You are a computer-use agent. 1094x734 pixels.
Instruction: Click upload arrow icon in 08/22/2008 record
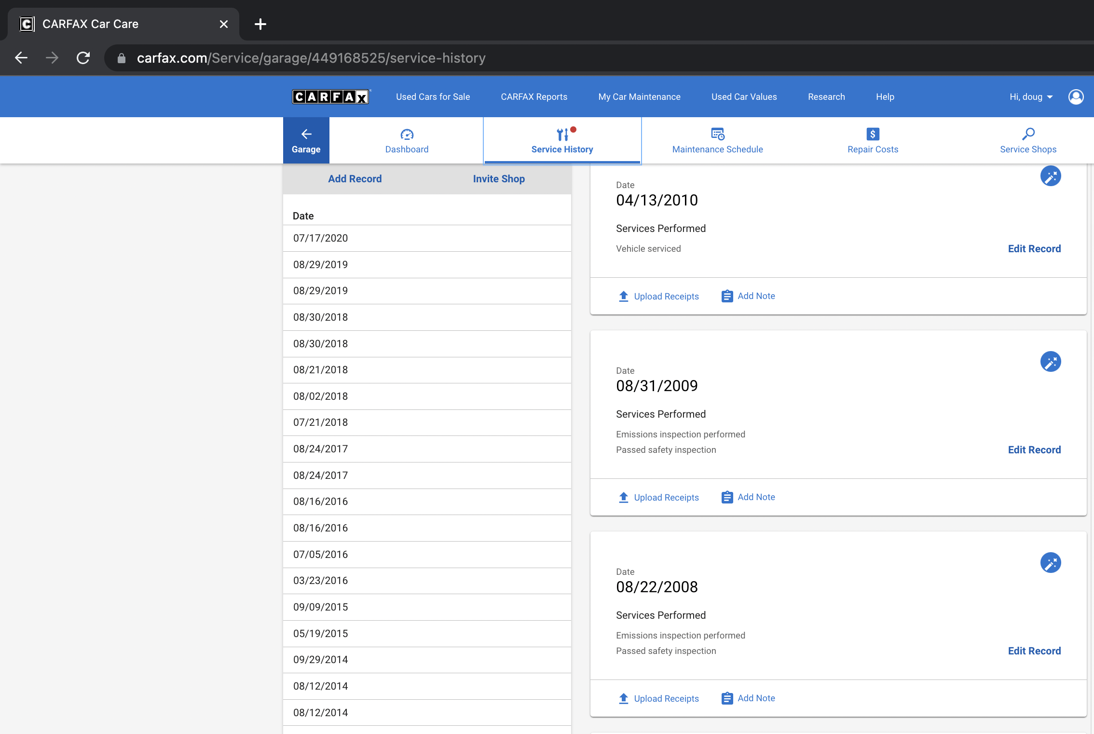pyautogui.click(x=624, y=698)
